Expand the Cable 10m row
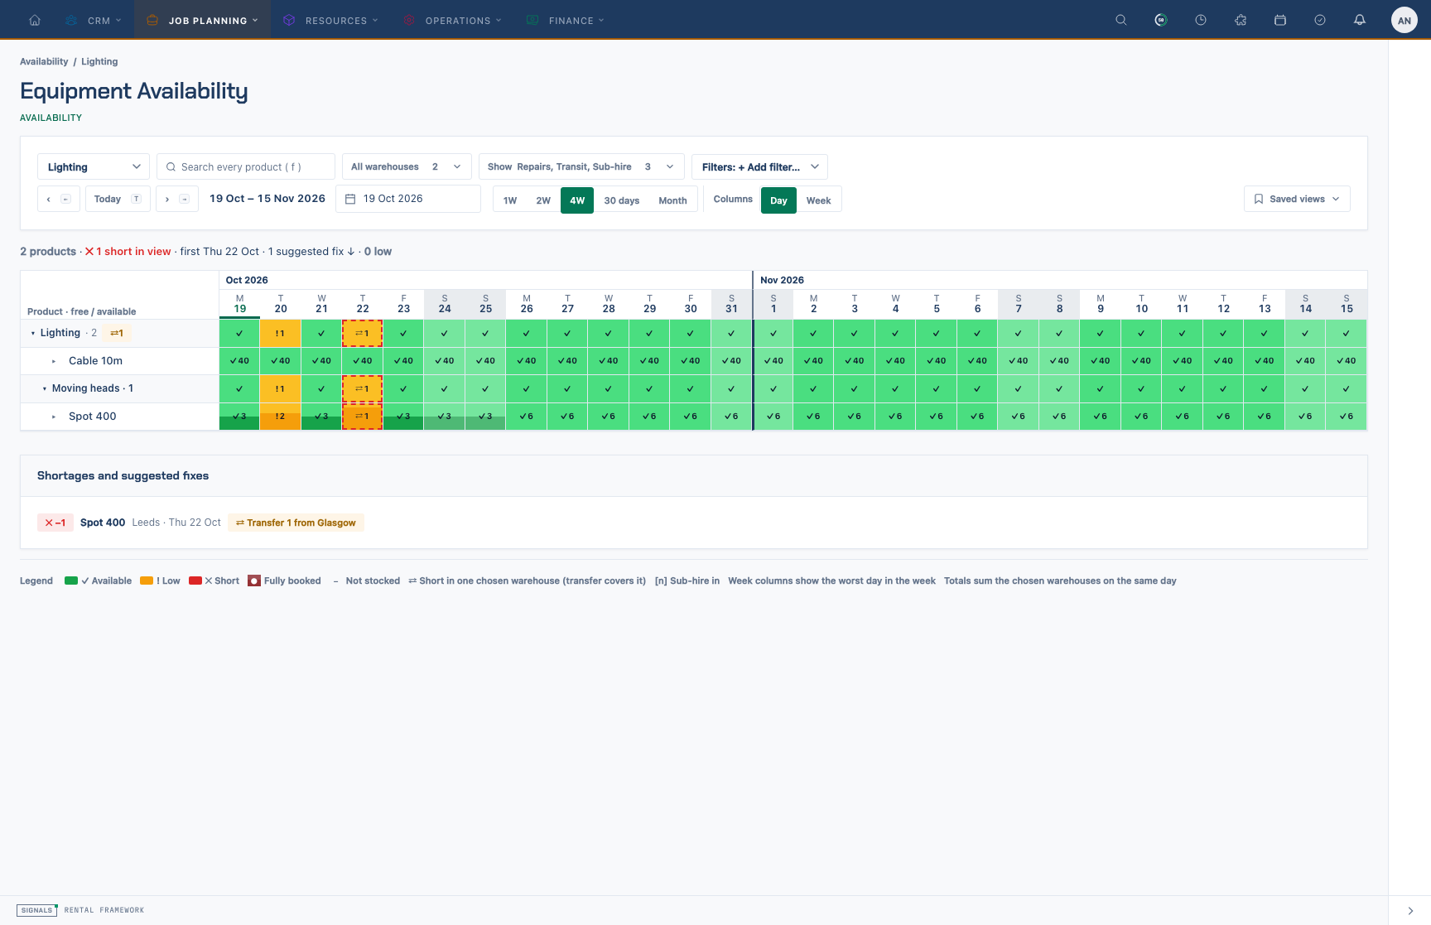1431x925 pixels. (x=54, y=361)
